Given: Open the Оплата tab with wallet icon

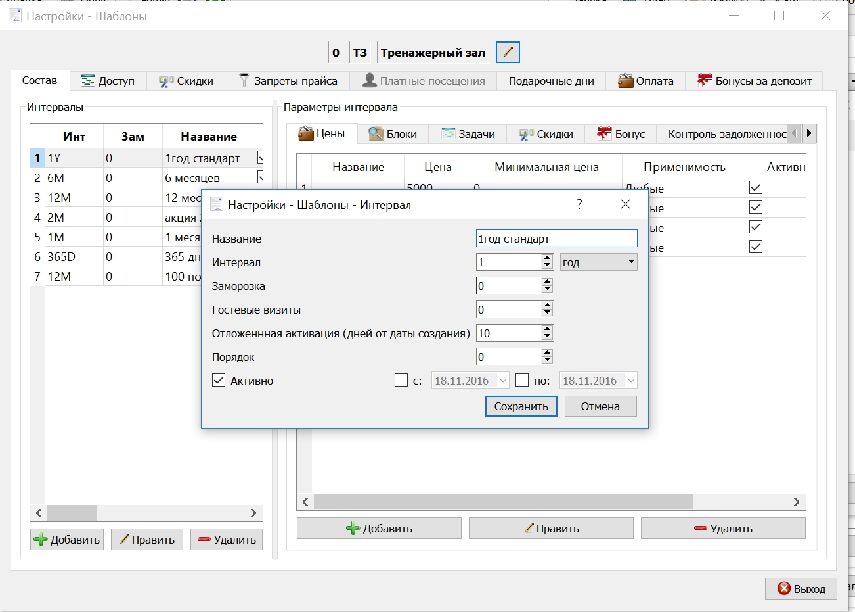Looking at the screenshot, I should click(x=625, y=81).
